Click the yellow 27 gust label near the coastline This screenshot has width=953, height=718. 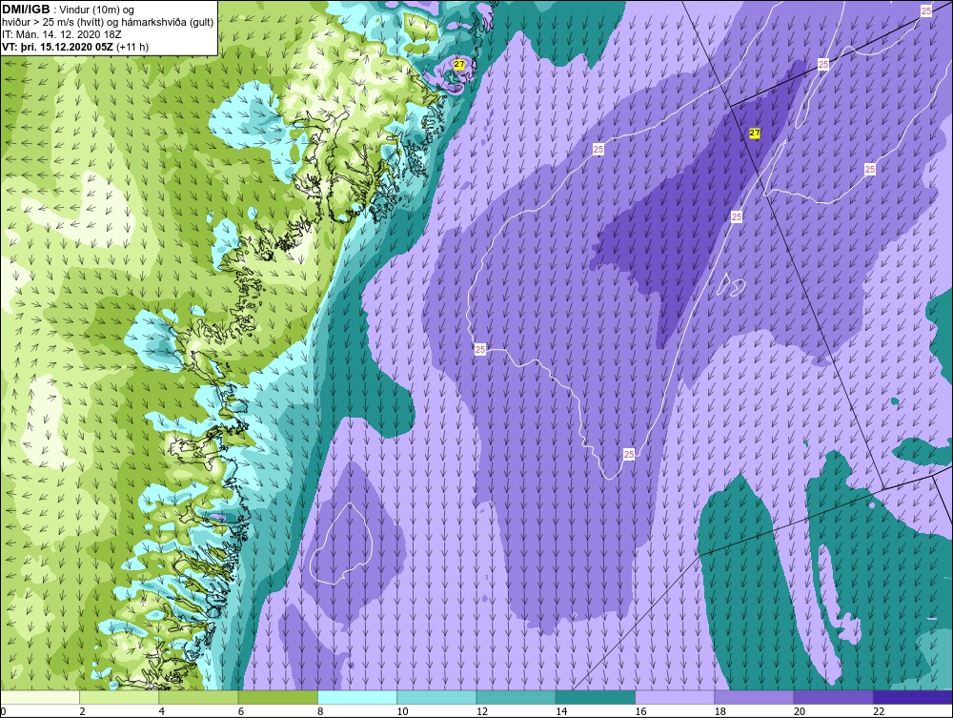pyautogui.click(x=459, y=64)
